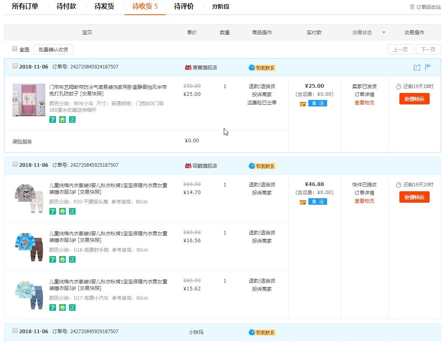The width and height of the screenshot is (448, 343).
Task: Click 查看物流 for the ¥46.88 order
Action: click(364, 201)
